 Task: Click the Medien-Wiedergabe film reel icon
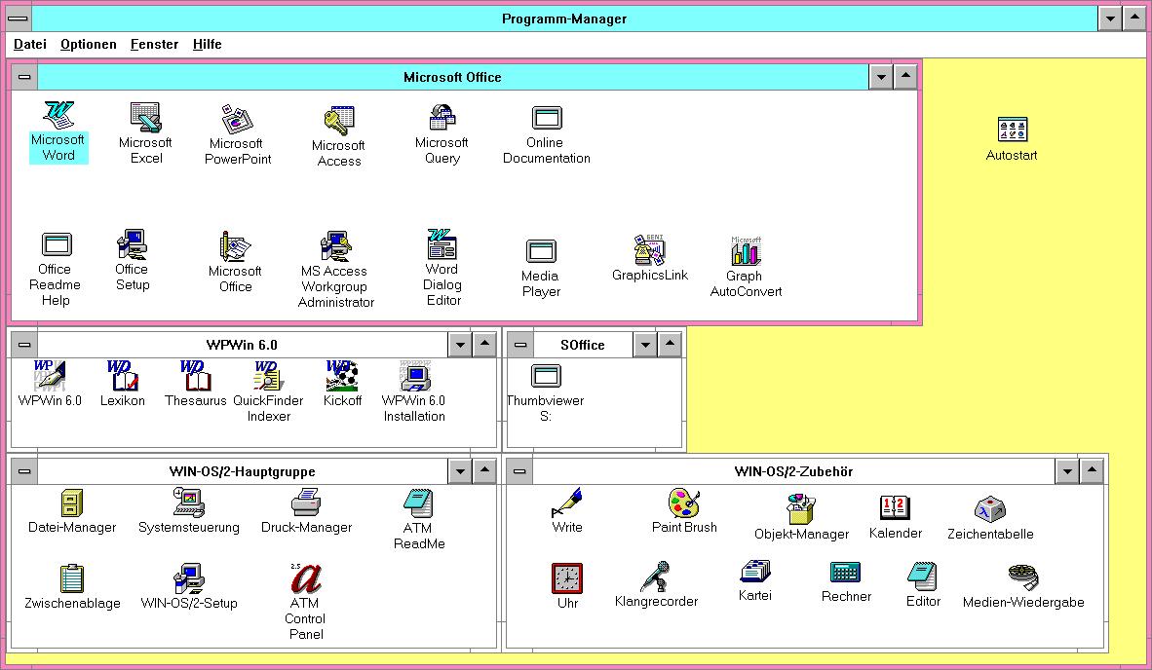tap(1022, 577)
